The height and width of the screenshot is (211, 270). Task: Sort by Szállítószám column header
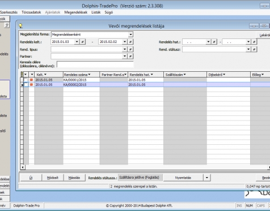[x=185, y=75]
